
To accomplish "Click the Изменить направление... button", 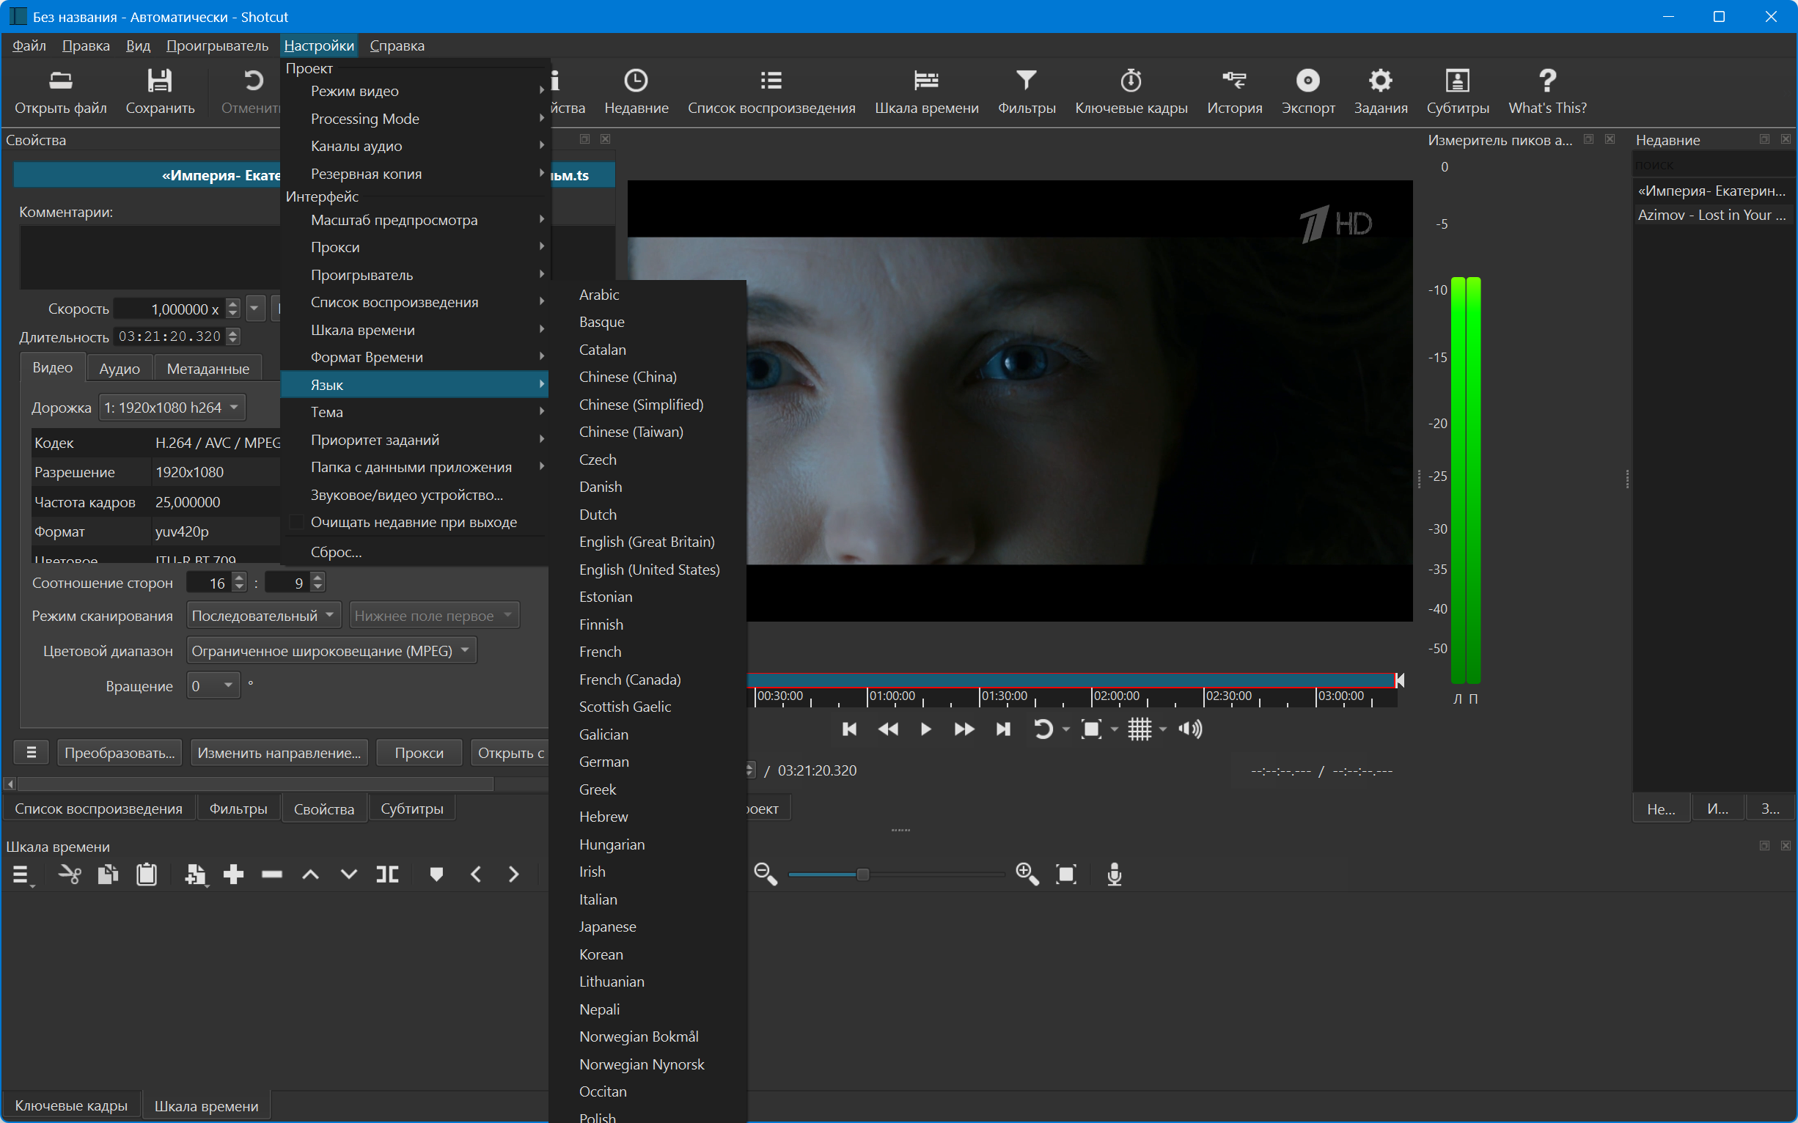I will [x=279, y=753].
